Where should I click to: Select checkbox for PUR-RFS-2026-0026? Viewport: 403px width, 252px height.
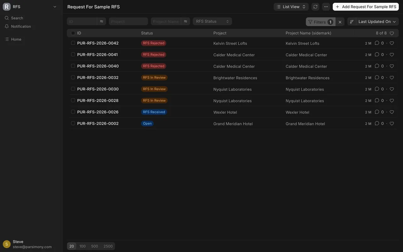[73, 112]
